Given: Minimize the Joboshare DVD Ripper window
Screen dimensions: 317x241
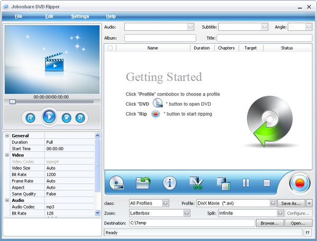Looking at the screenshot, I should pyautogui.click(x=300, y=7).
